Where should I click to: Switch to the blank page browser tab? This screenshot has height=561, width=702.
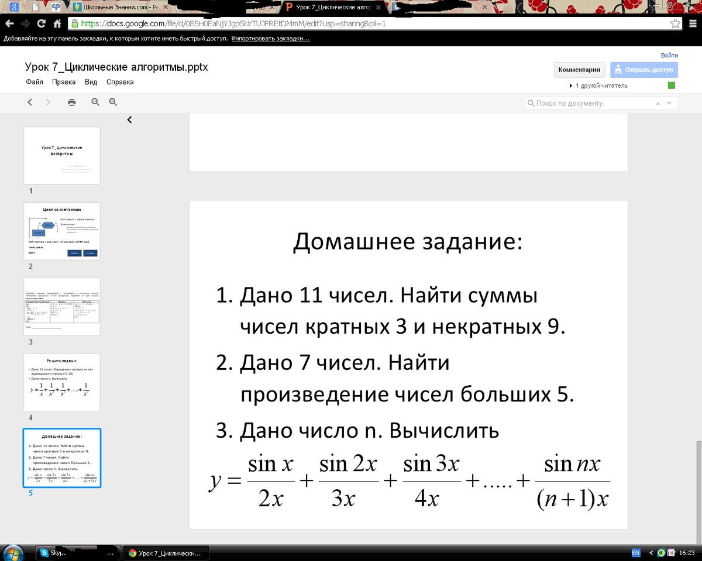coord(35,7)
